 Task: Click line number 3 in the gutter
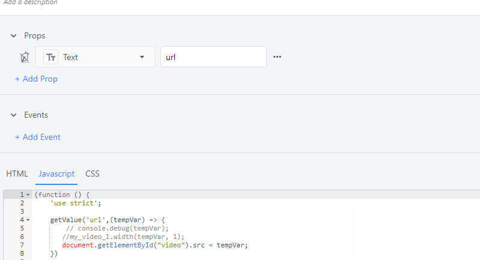(21, 211)
